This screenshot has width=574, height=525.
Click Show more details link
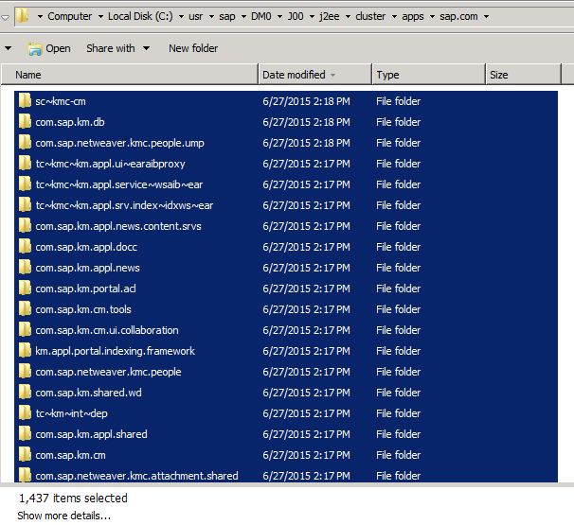64,516
